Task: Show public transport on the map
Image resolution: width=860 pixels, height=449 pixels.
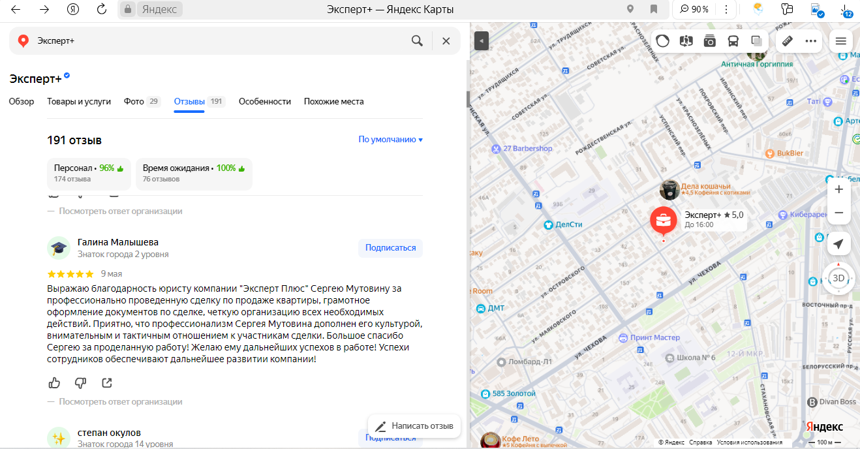Action: 733,41
